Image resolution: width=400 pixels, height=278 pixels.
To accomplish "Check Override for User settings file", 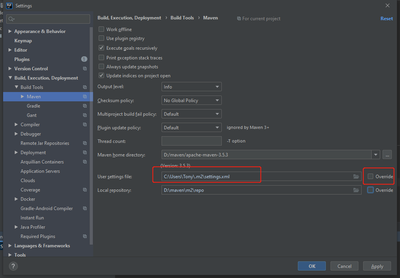I will click(370, 177).
